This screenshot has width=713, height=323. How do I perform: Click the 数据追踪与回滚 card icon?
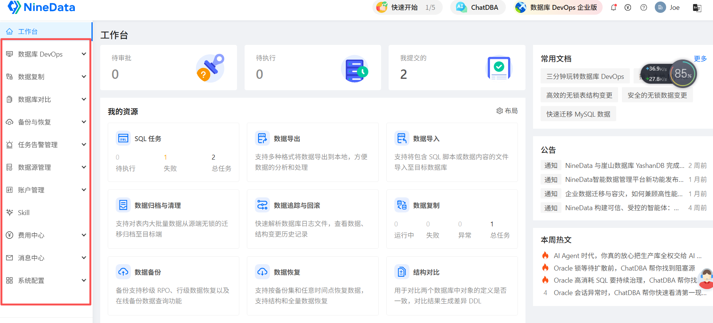[x=262, y=205]
